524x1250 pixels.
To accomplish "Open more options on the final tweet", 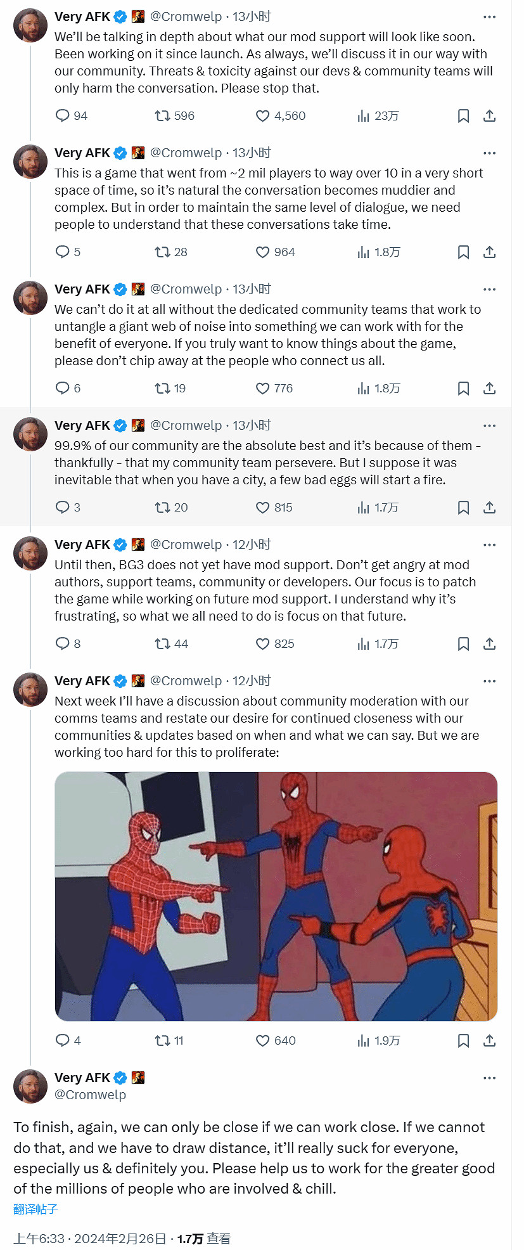I will click(x=489, y=1078).
